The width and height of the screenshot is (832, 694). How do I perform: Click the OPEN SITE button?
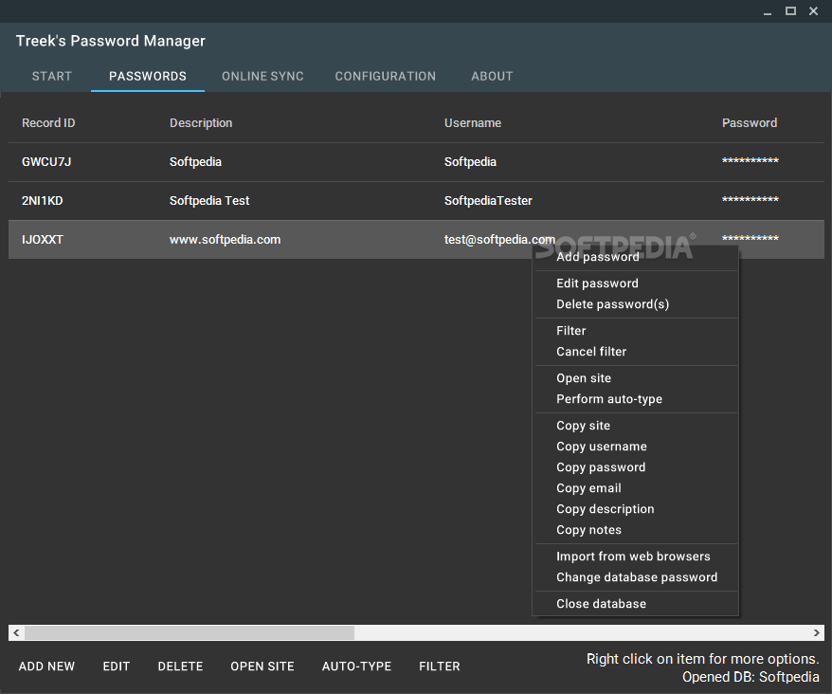tap(262, 667)
